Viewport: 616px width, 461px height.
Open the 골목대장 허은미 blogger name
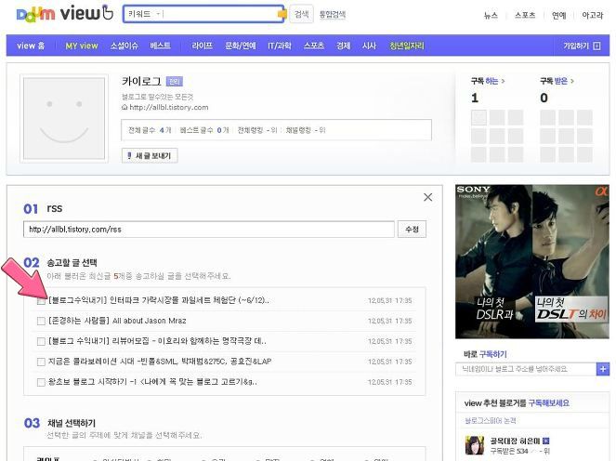(515, 441)
